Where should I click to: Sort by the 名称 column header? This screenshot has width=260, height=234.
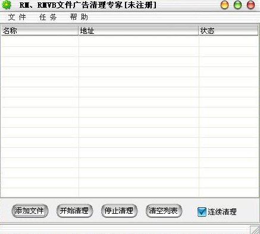click(40, 31)
